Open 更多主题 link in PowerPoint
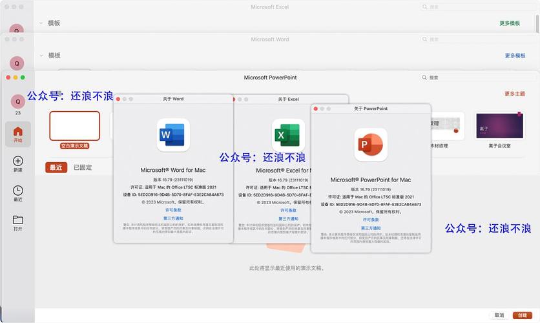Screen dimensions: 540x323 coord(514,94)
